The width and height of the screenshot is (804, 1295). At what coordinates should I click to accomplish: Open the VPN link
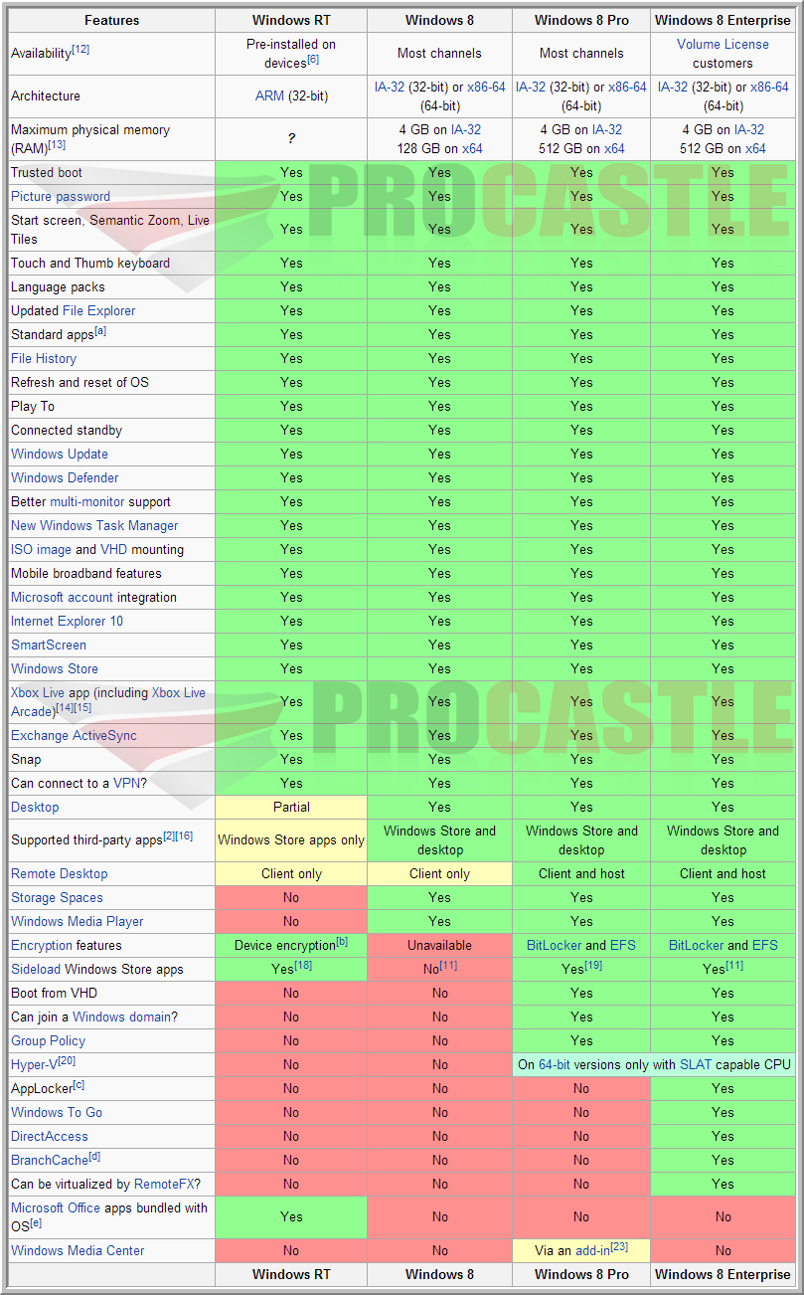coord(127,784)
